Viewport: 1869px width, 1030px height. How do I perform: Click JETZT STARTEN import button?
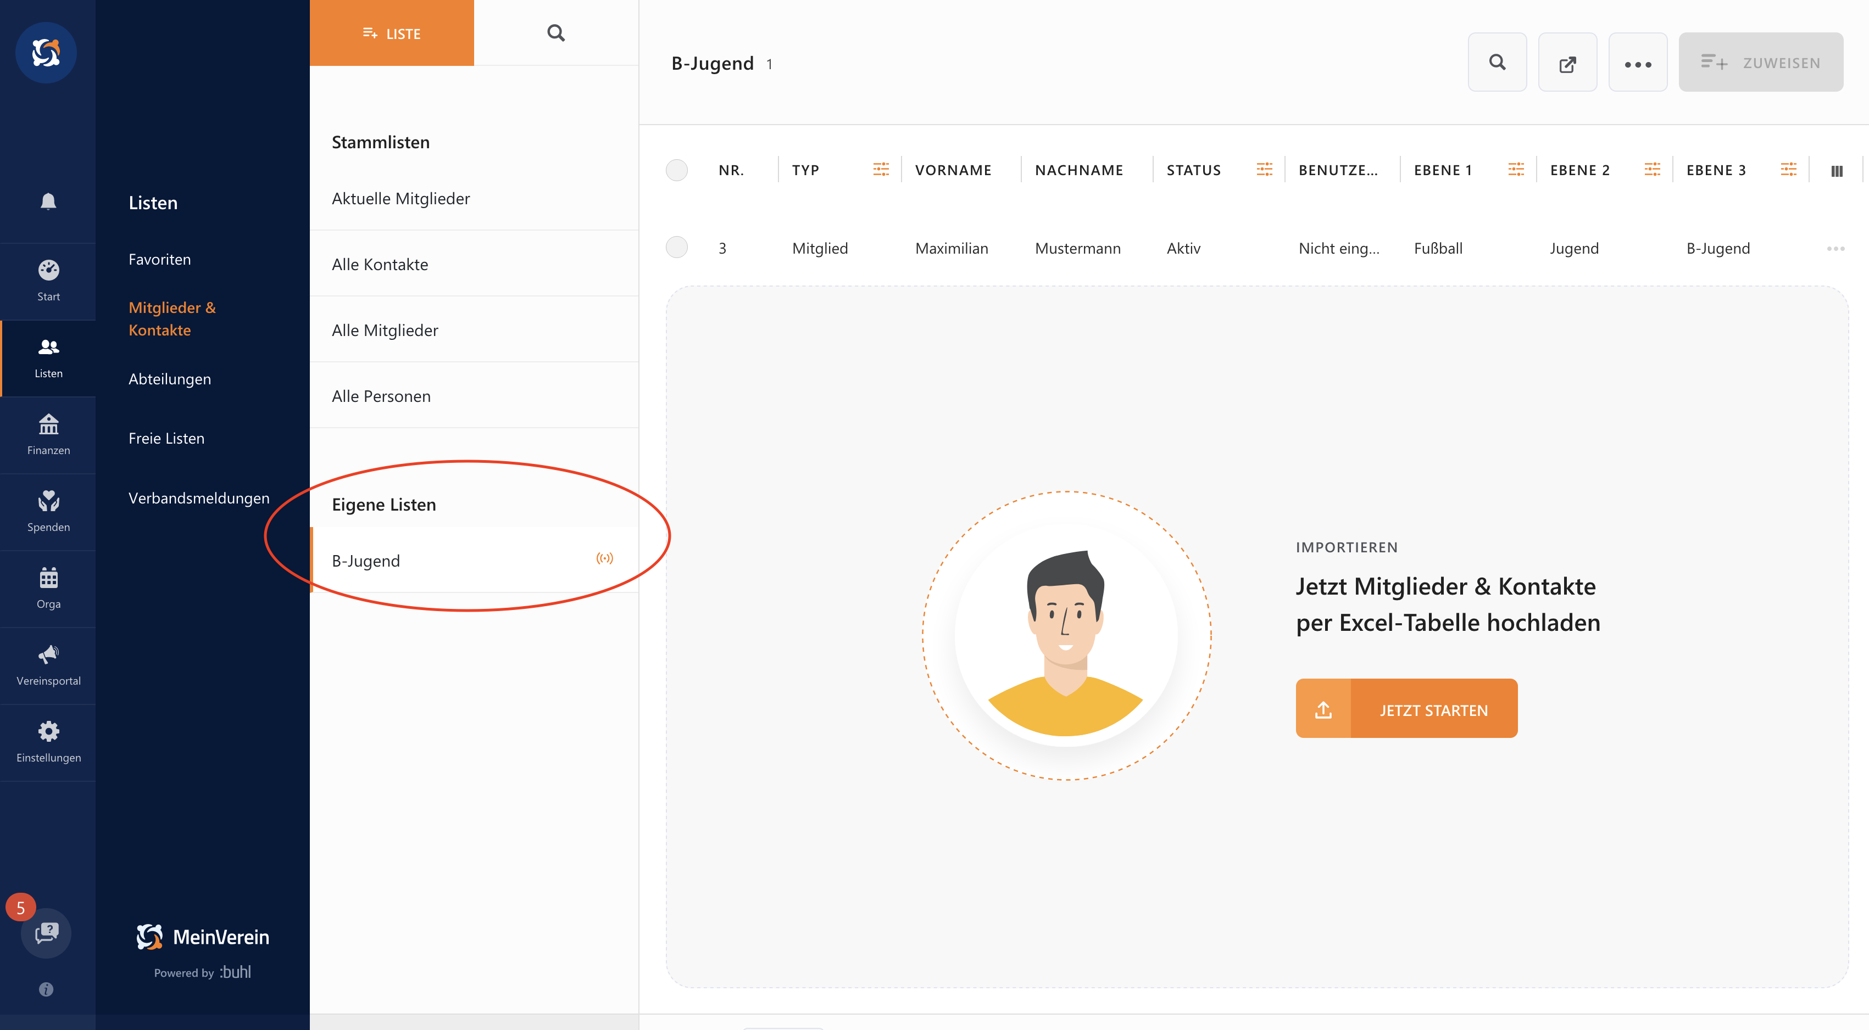[1405, 709]
